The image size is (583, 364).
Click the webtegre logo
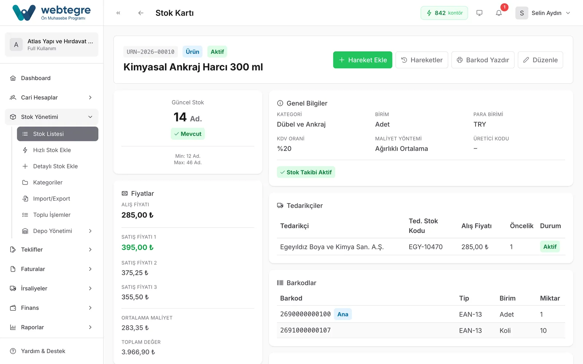[51, 13]
